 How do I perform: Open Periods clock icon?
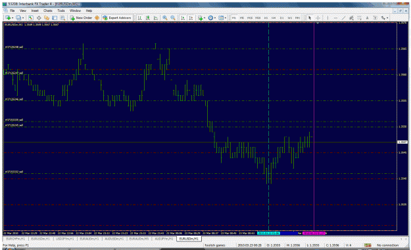[x=210, y=18]
